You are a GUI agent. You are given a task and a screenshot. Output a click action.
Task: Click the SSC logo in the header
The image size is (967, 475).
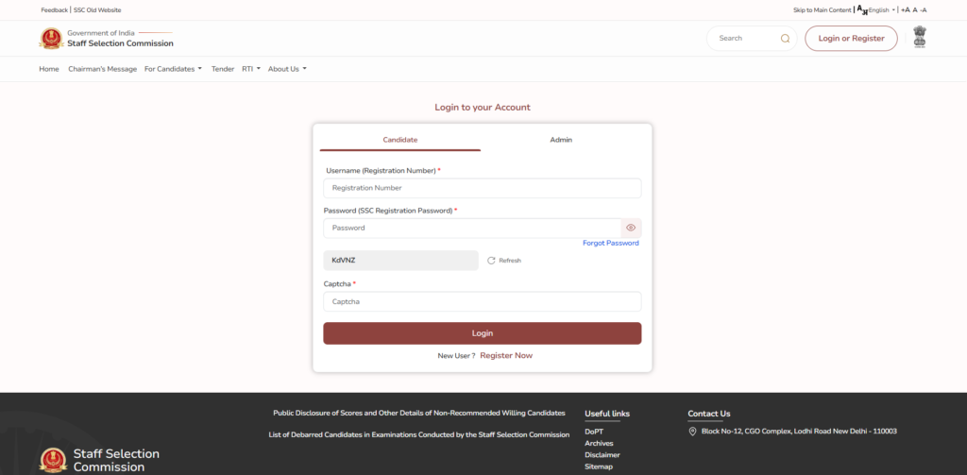pos(51,39)
